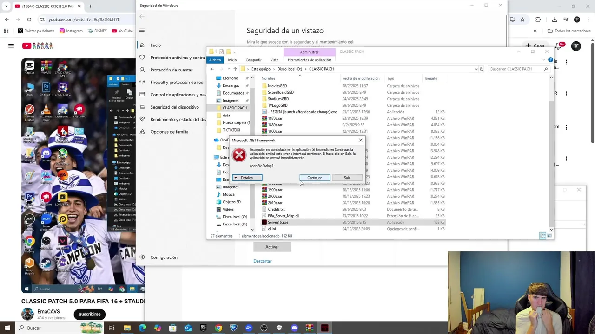Select the Credits.txt file
This screenshot has width=595, height=334.
(x=276, y=209)
